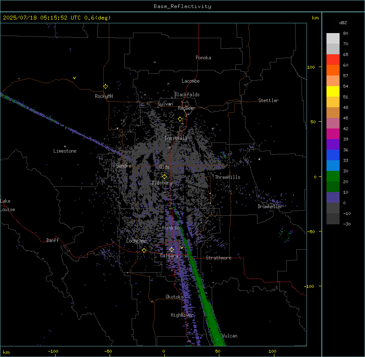This screenshot has width=365, height=357.
Task: Click the yellow marker south of RedDeer
Action: point(180,119)
